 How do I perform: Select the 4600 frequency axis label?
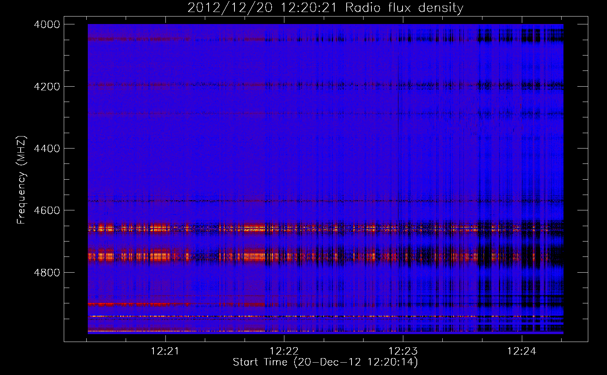pos(47,210)
